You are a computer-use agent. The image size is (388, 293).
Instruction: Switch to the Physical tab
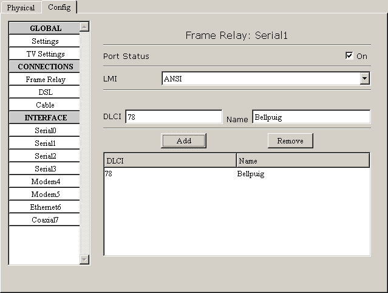[x=21, y=8]
